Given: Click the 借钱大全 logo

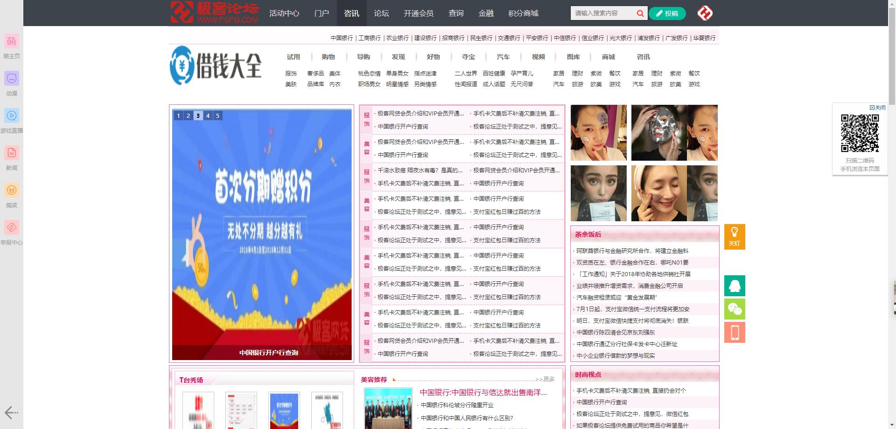Looking at the screenshot, I should [x=216, y=65].
